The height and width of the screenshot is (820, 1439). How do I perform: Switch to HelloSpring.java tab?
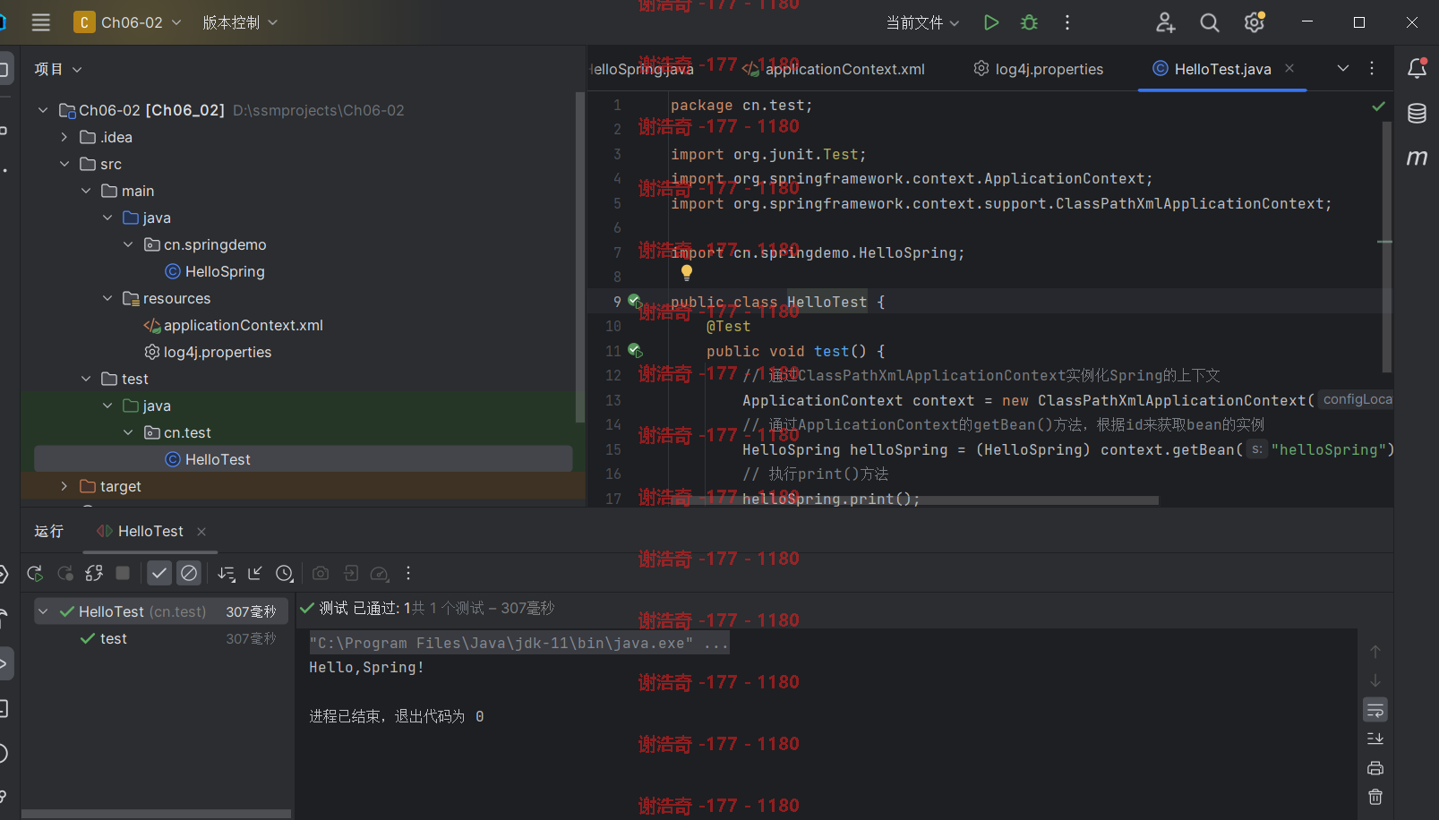pyautogui.click(x=642, y=69)
